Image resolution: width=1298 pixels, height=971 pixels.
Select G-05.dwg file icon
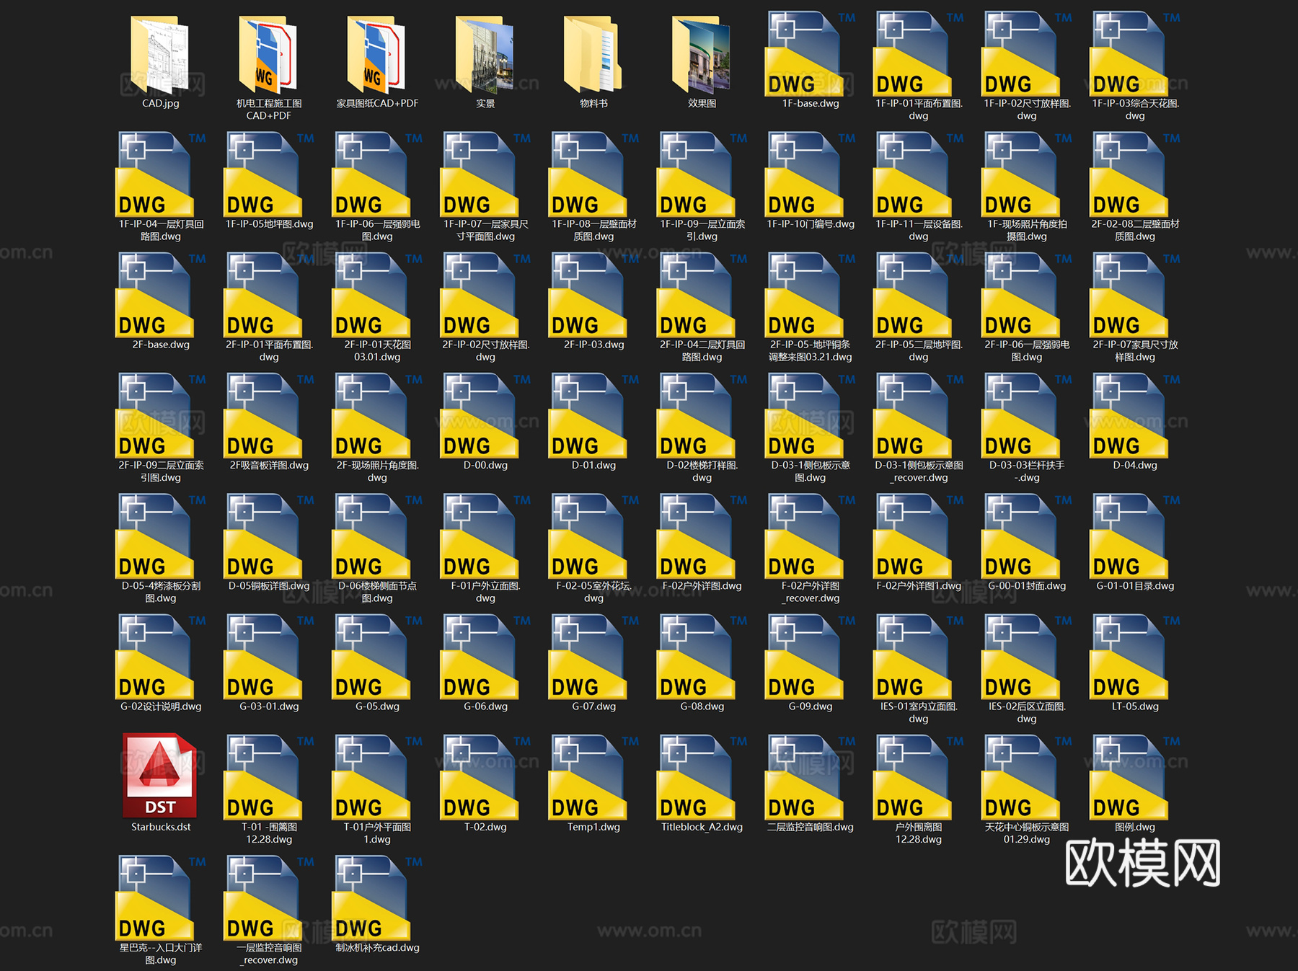(371, 656)
